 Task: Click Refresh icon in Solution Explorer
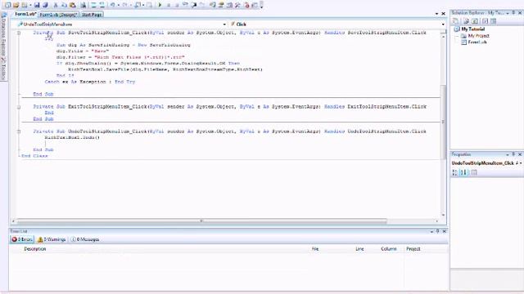[475, 21]
